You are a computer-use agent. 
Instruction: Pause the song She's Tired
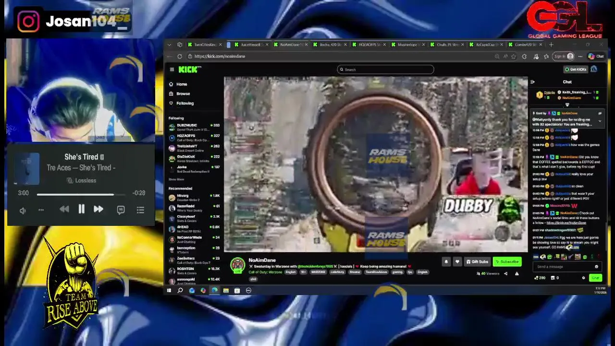(81, 209)
